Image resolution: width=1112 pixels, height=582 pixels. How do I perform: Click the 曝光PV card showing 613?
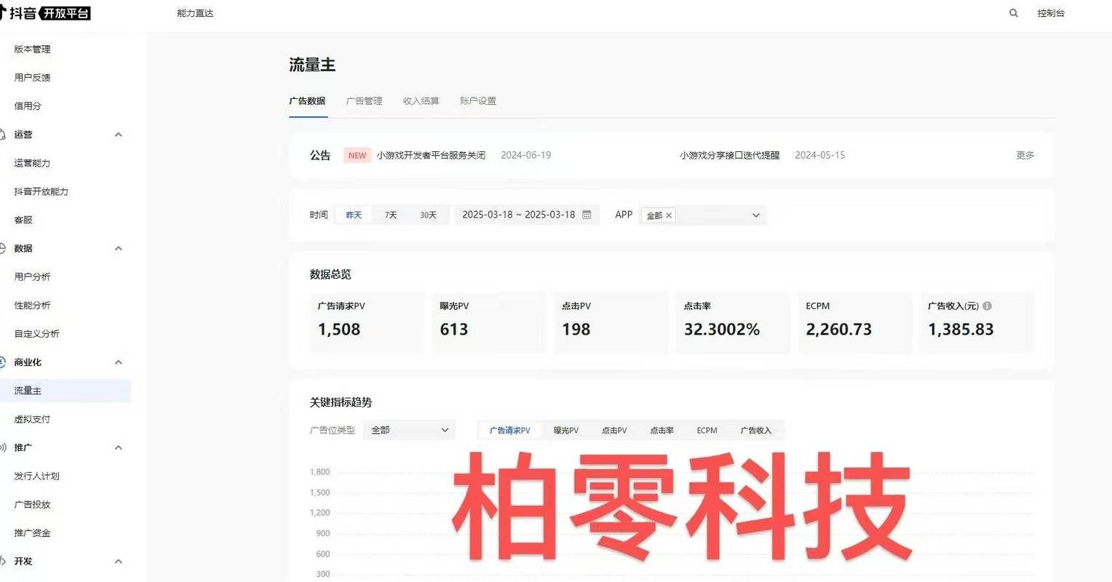489,322
